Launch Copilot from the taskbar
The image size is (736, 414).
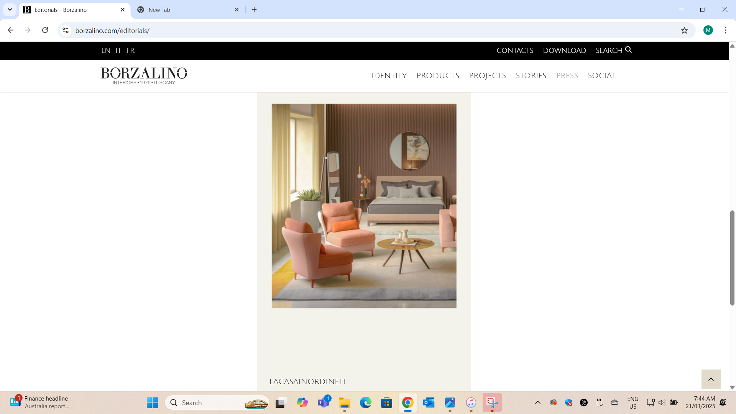[x=302, y=402]
